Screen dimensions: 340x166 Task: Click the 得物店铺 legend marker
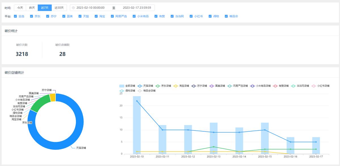(122, 91)
